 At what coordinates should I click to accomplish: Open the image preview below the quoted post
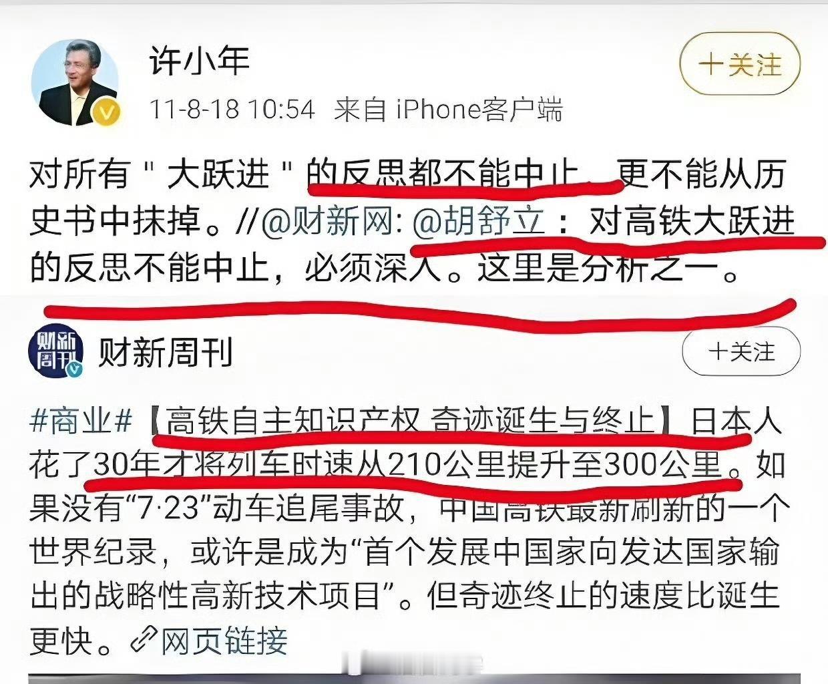[414, 675]
